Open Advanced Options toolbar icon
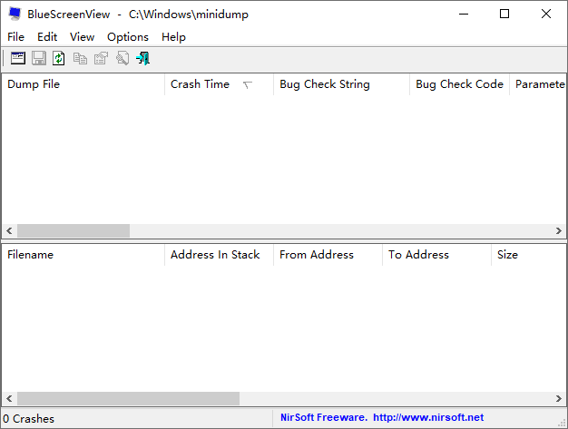The image size is (568, 429). (18, 58)
